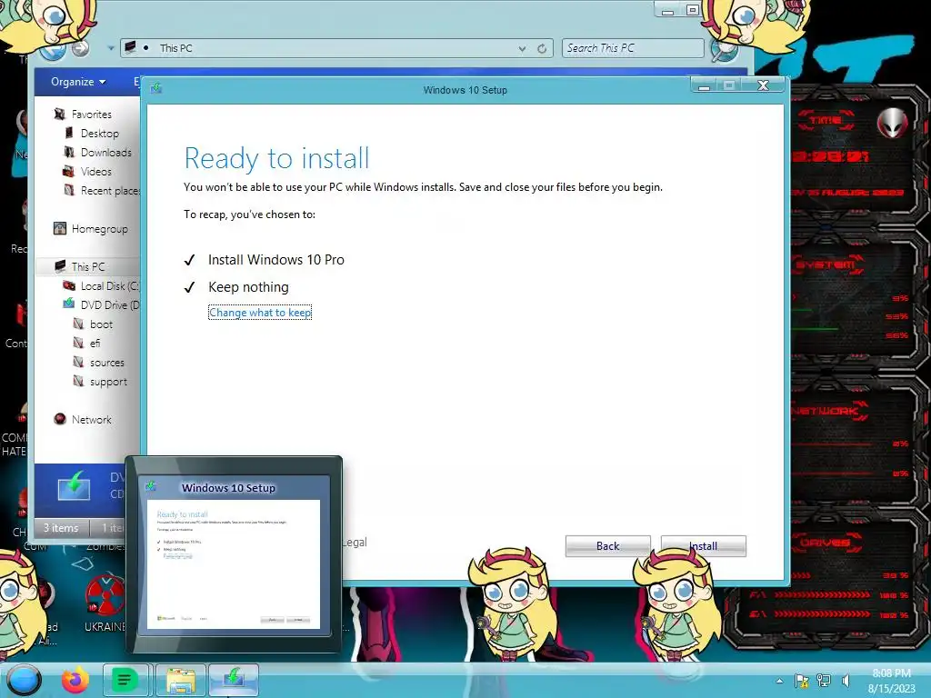Screen dimensions: 931x698
Task: Open the Legal link in the setup window
Action: [x=355, y=542]
